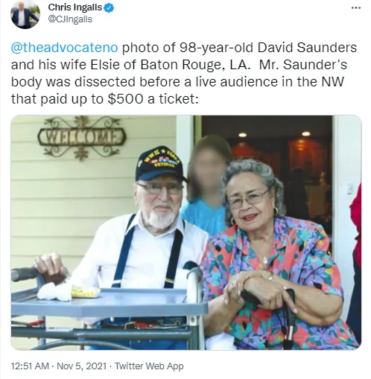Screen dimensions: 371x379
Task: Open the @CJIngalls handle link
Action: pyautogui.click(x=70, y=19)
